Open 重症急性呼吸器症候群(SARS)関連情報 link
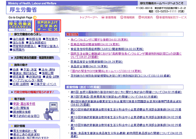Image resolution: width=196 pixels, height=139 pixels. [x=101, y=49]
